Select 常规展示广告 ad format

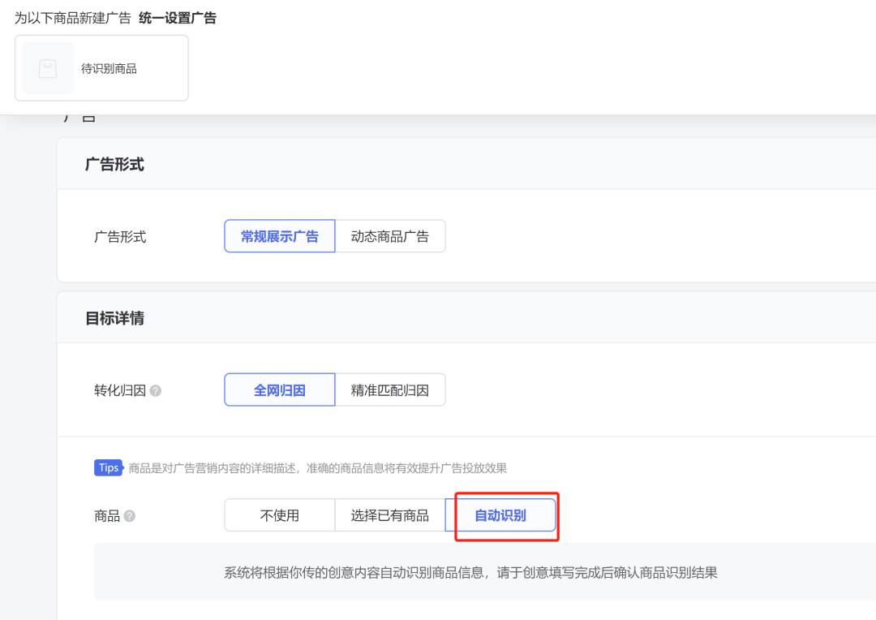tap(280, 236)
